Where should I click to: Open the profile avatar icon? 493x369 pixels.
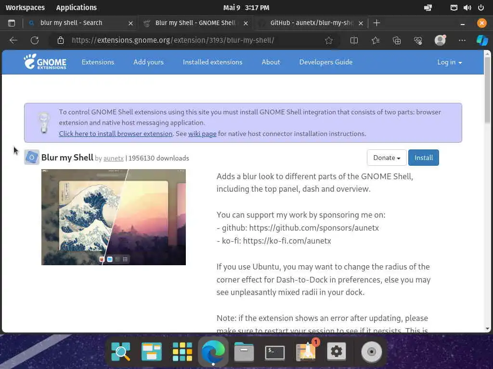(x=440, y=40)
